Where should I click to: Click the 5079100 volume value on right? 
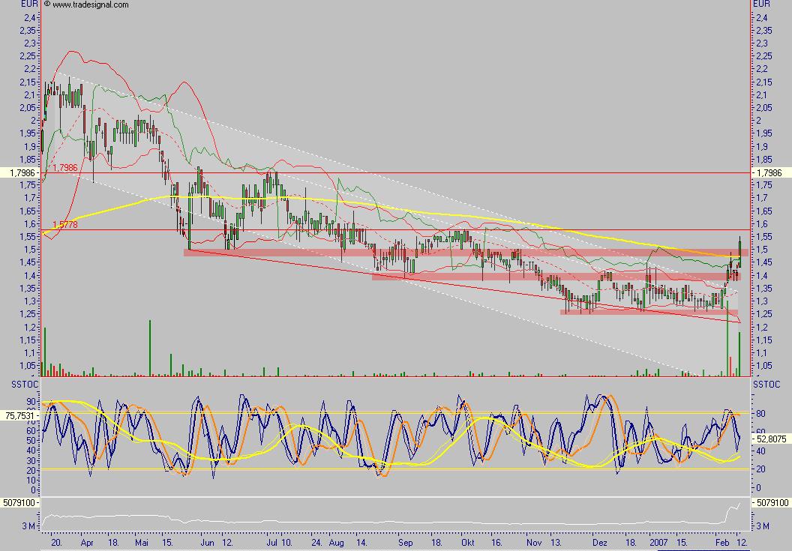772,502
